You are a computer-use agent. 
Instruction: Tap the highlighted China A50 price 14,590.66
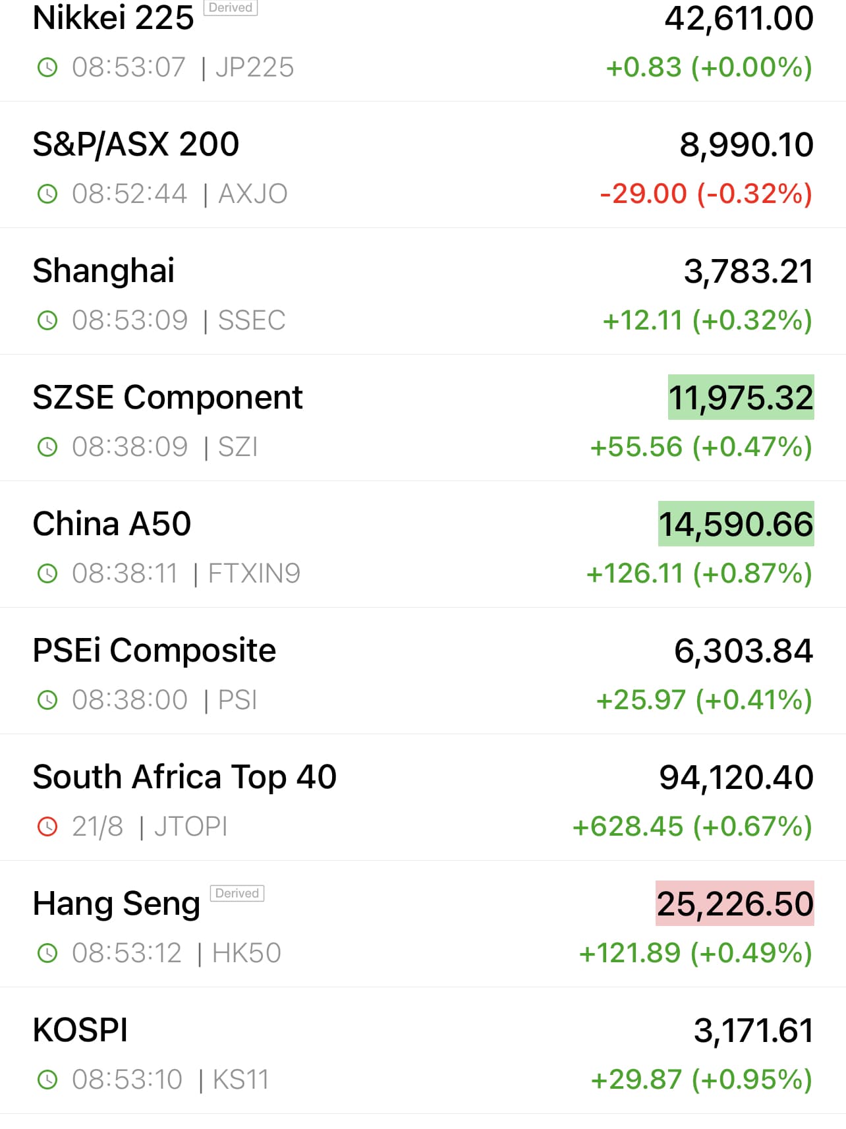(736, 525)
